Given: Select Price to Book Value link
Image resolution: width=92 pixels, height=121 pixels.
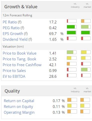Looking at the screenshot, I should click(19, 53).
